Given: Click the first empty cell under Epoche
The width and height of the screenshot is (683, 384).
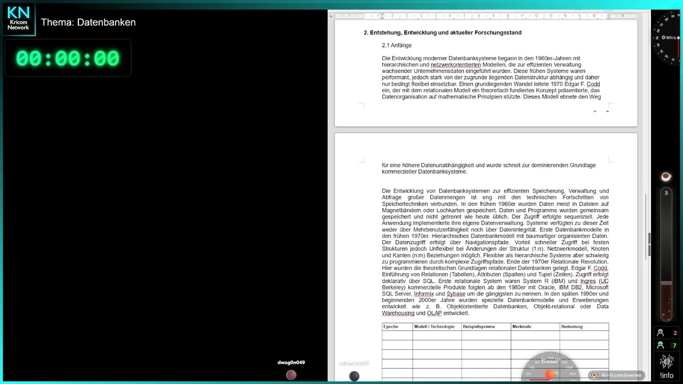Looking at the screenshot, I should (x=397, y=335).
